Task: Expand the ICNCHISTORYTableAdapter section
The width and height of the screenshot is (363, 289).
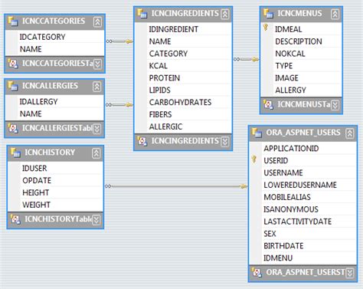Action: (x=96, y=220)
